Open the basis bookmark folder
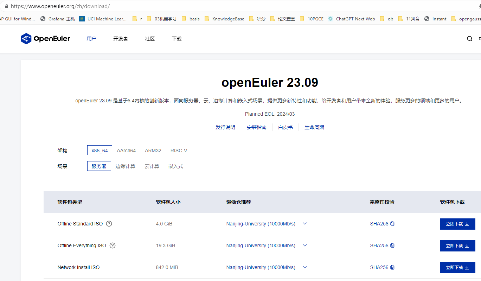Screen dimensions: 481x281 pos(191,19)
